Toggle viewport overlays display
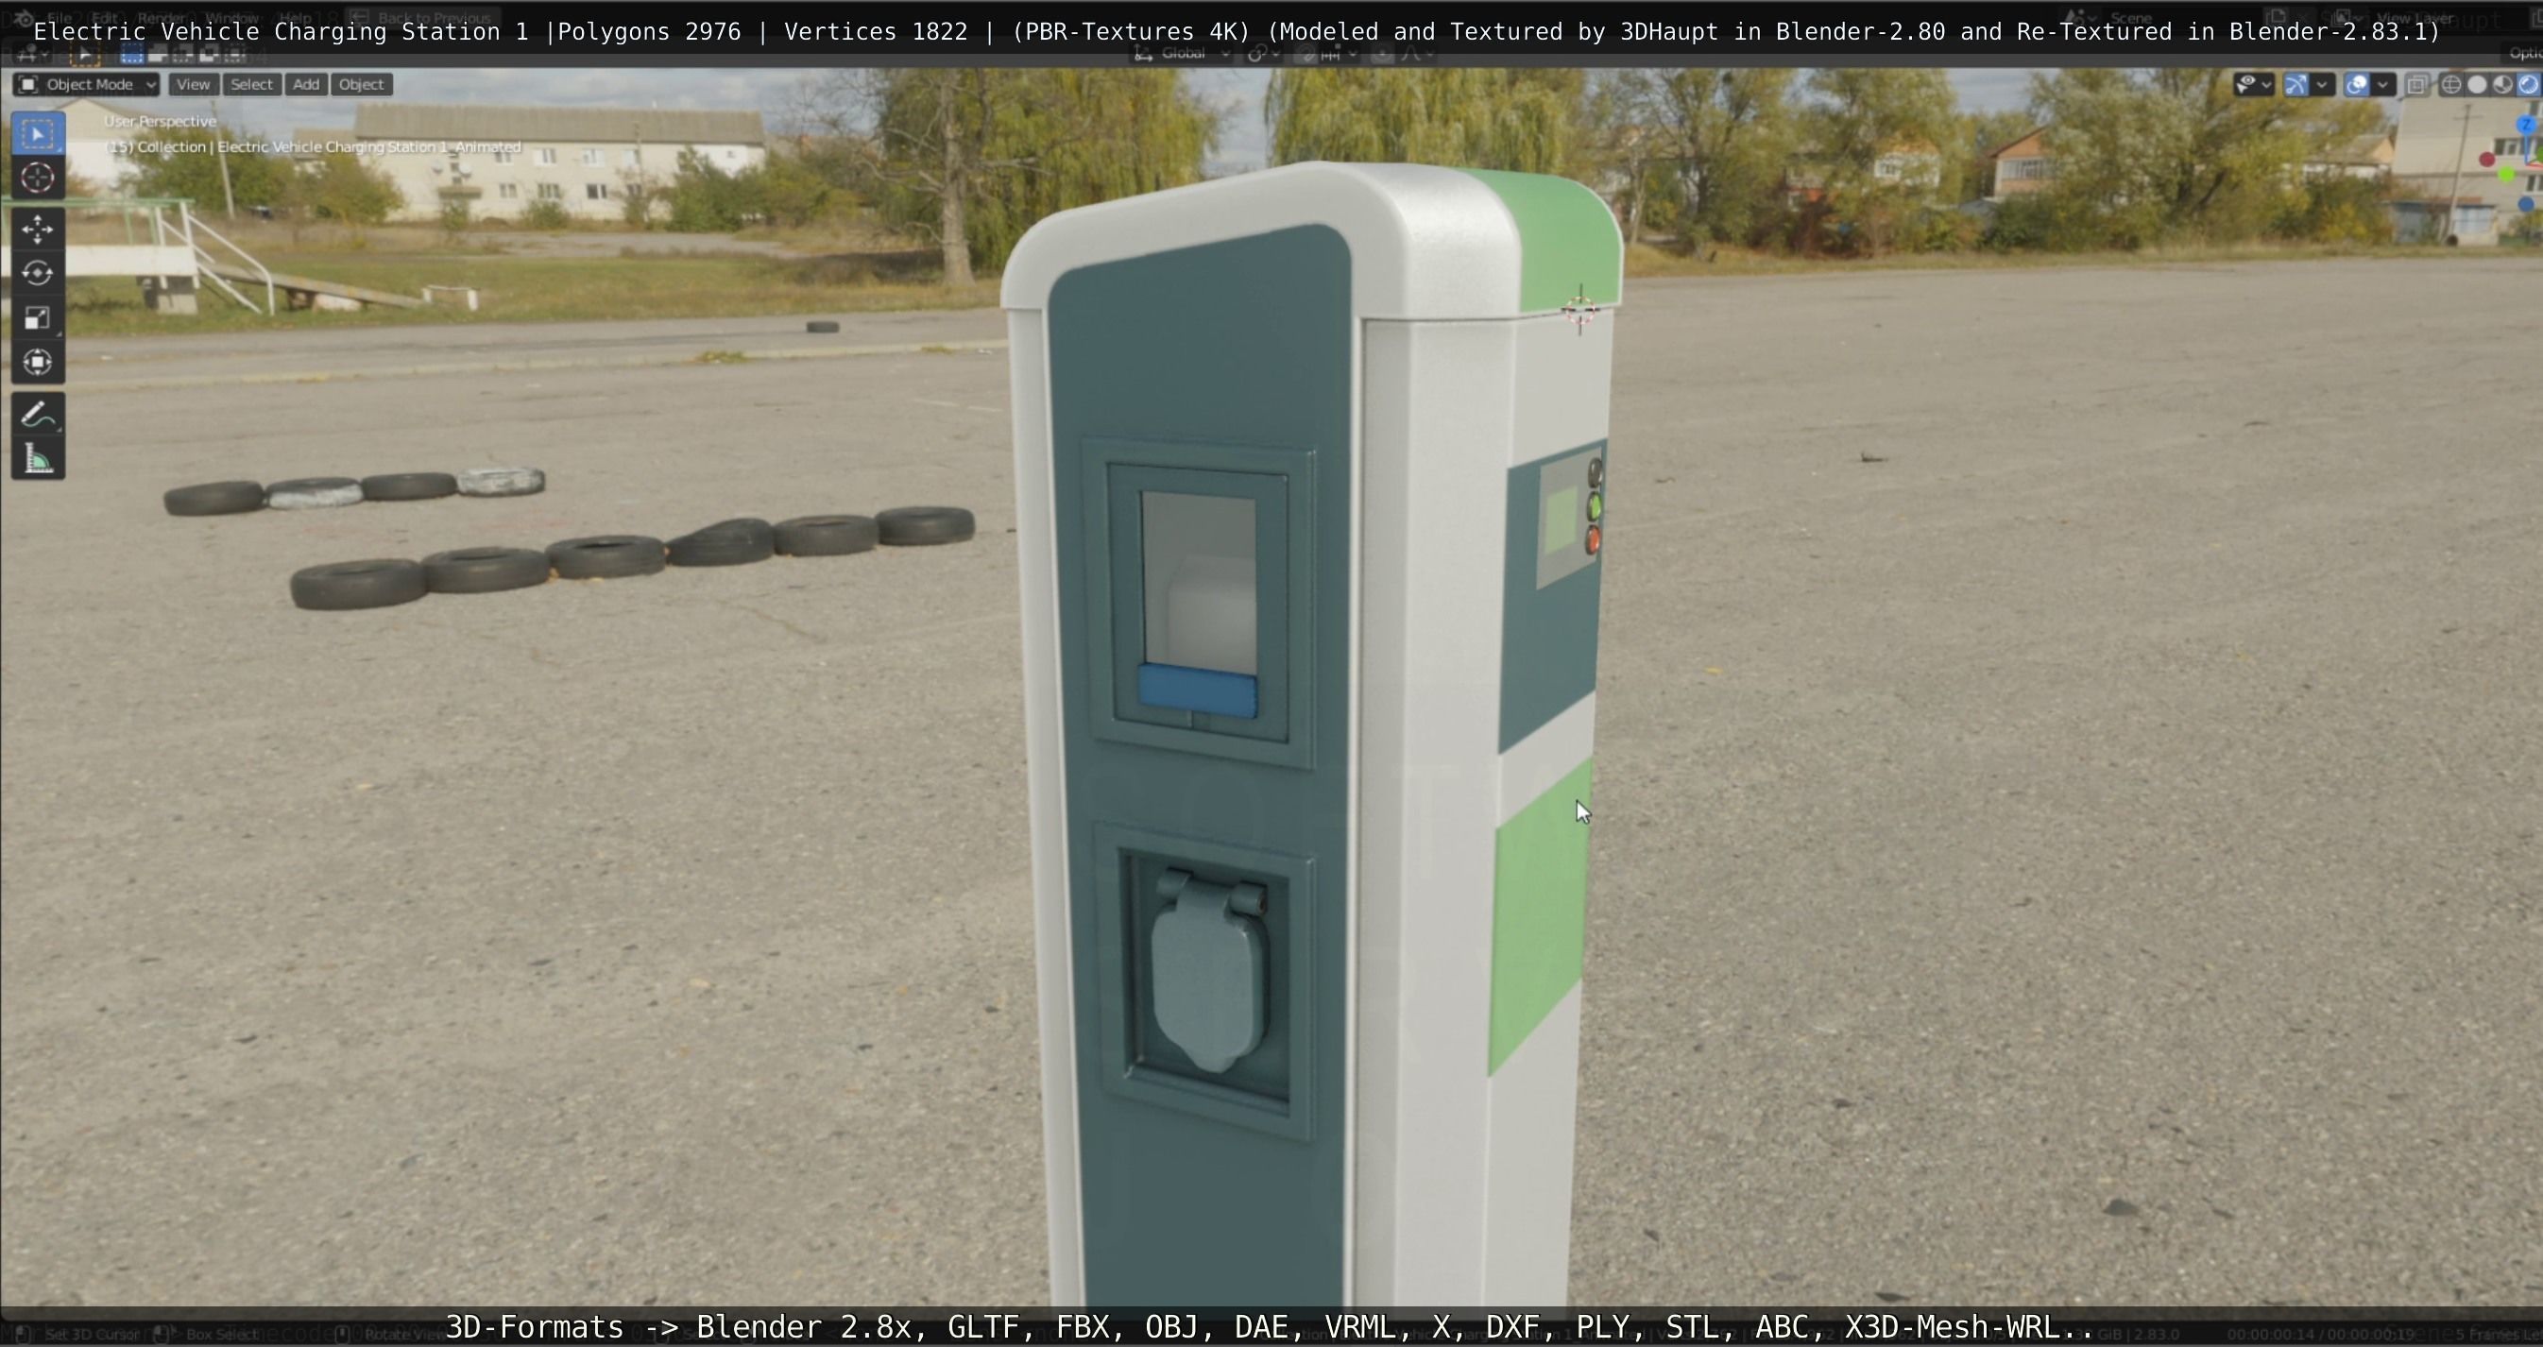This screenshot has width=2543, height=1347. (x=2356, y=85)
